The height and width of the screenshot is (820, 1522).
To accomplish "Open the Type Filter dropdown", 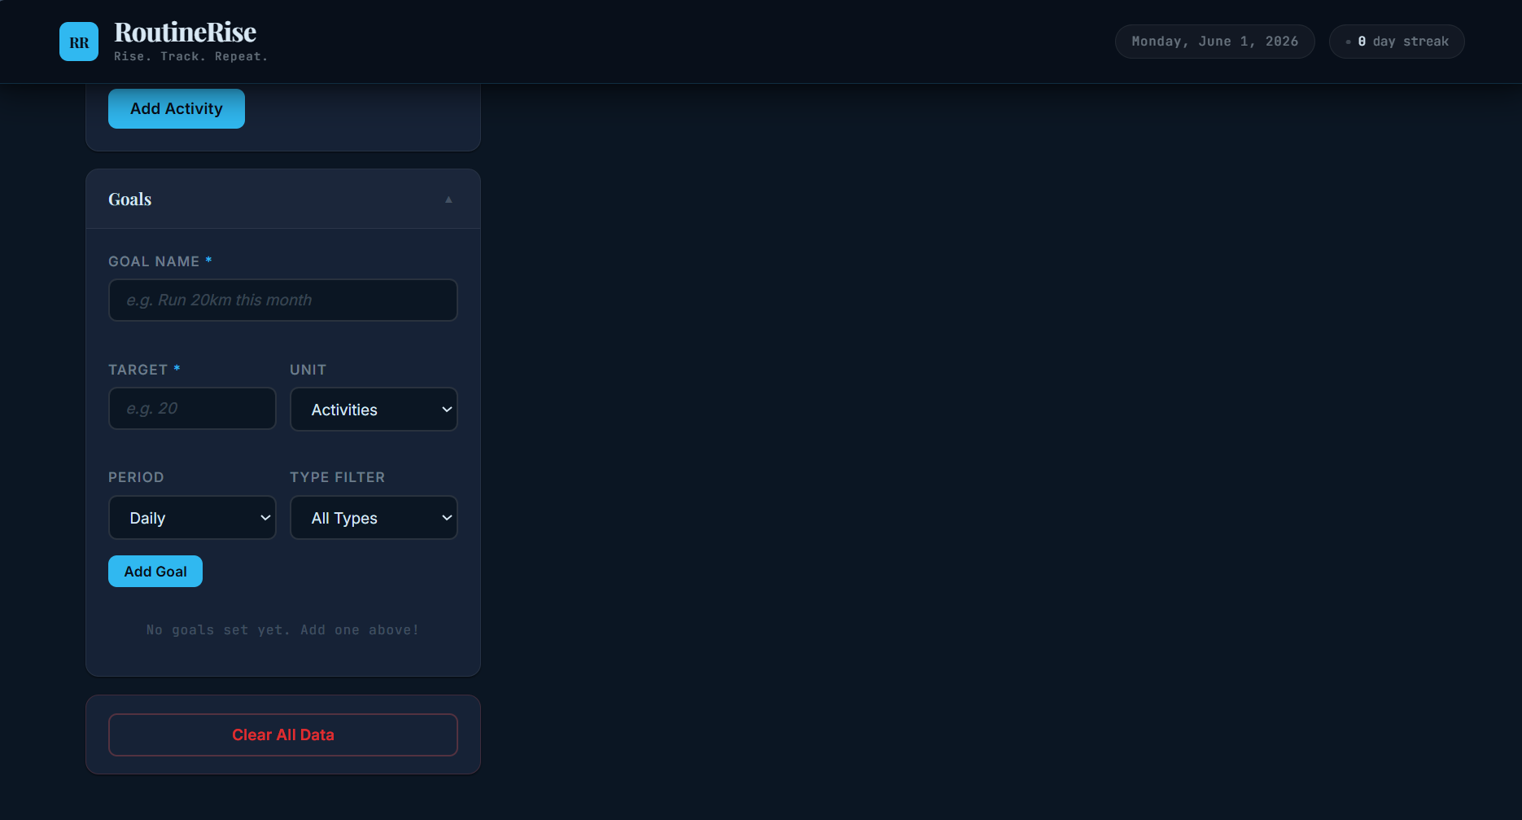I will point(374,517).
